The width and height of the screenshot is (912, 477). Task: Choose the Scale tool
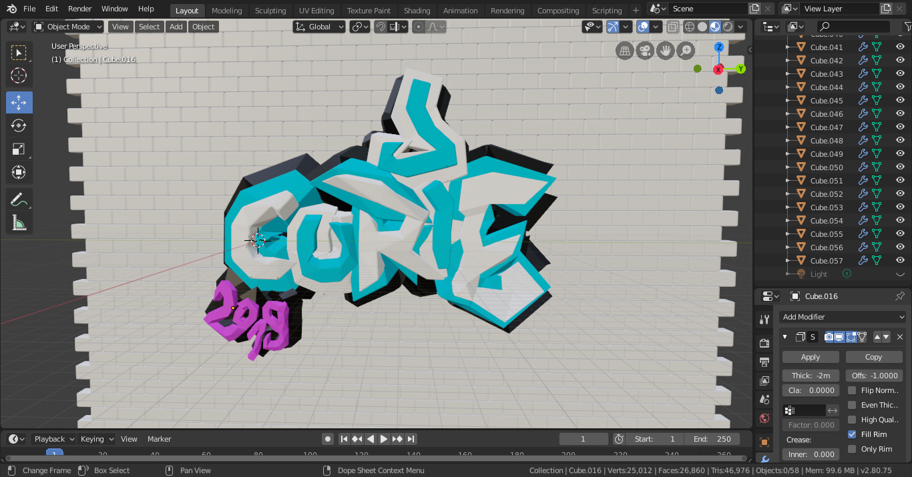click(x=19, y=149)
